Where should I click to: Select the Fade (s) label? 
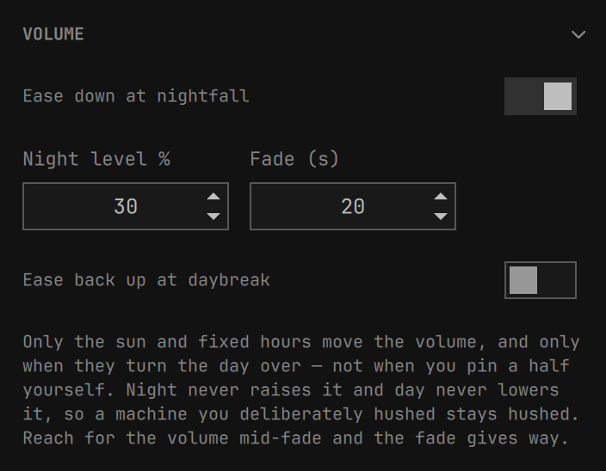(x=294, y=159)
